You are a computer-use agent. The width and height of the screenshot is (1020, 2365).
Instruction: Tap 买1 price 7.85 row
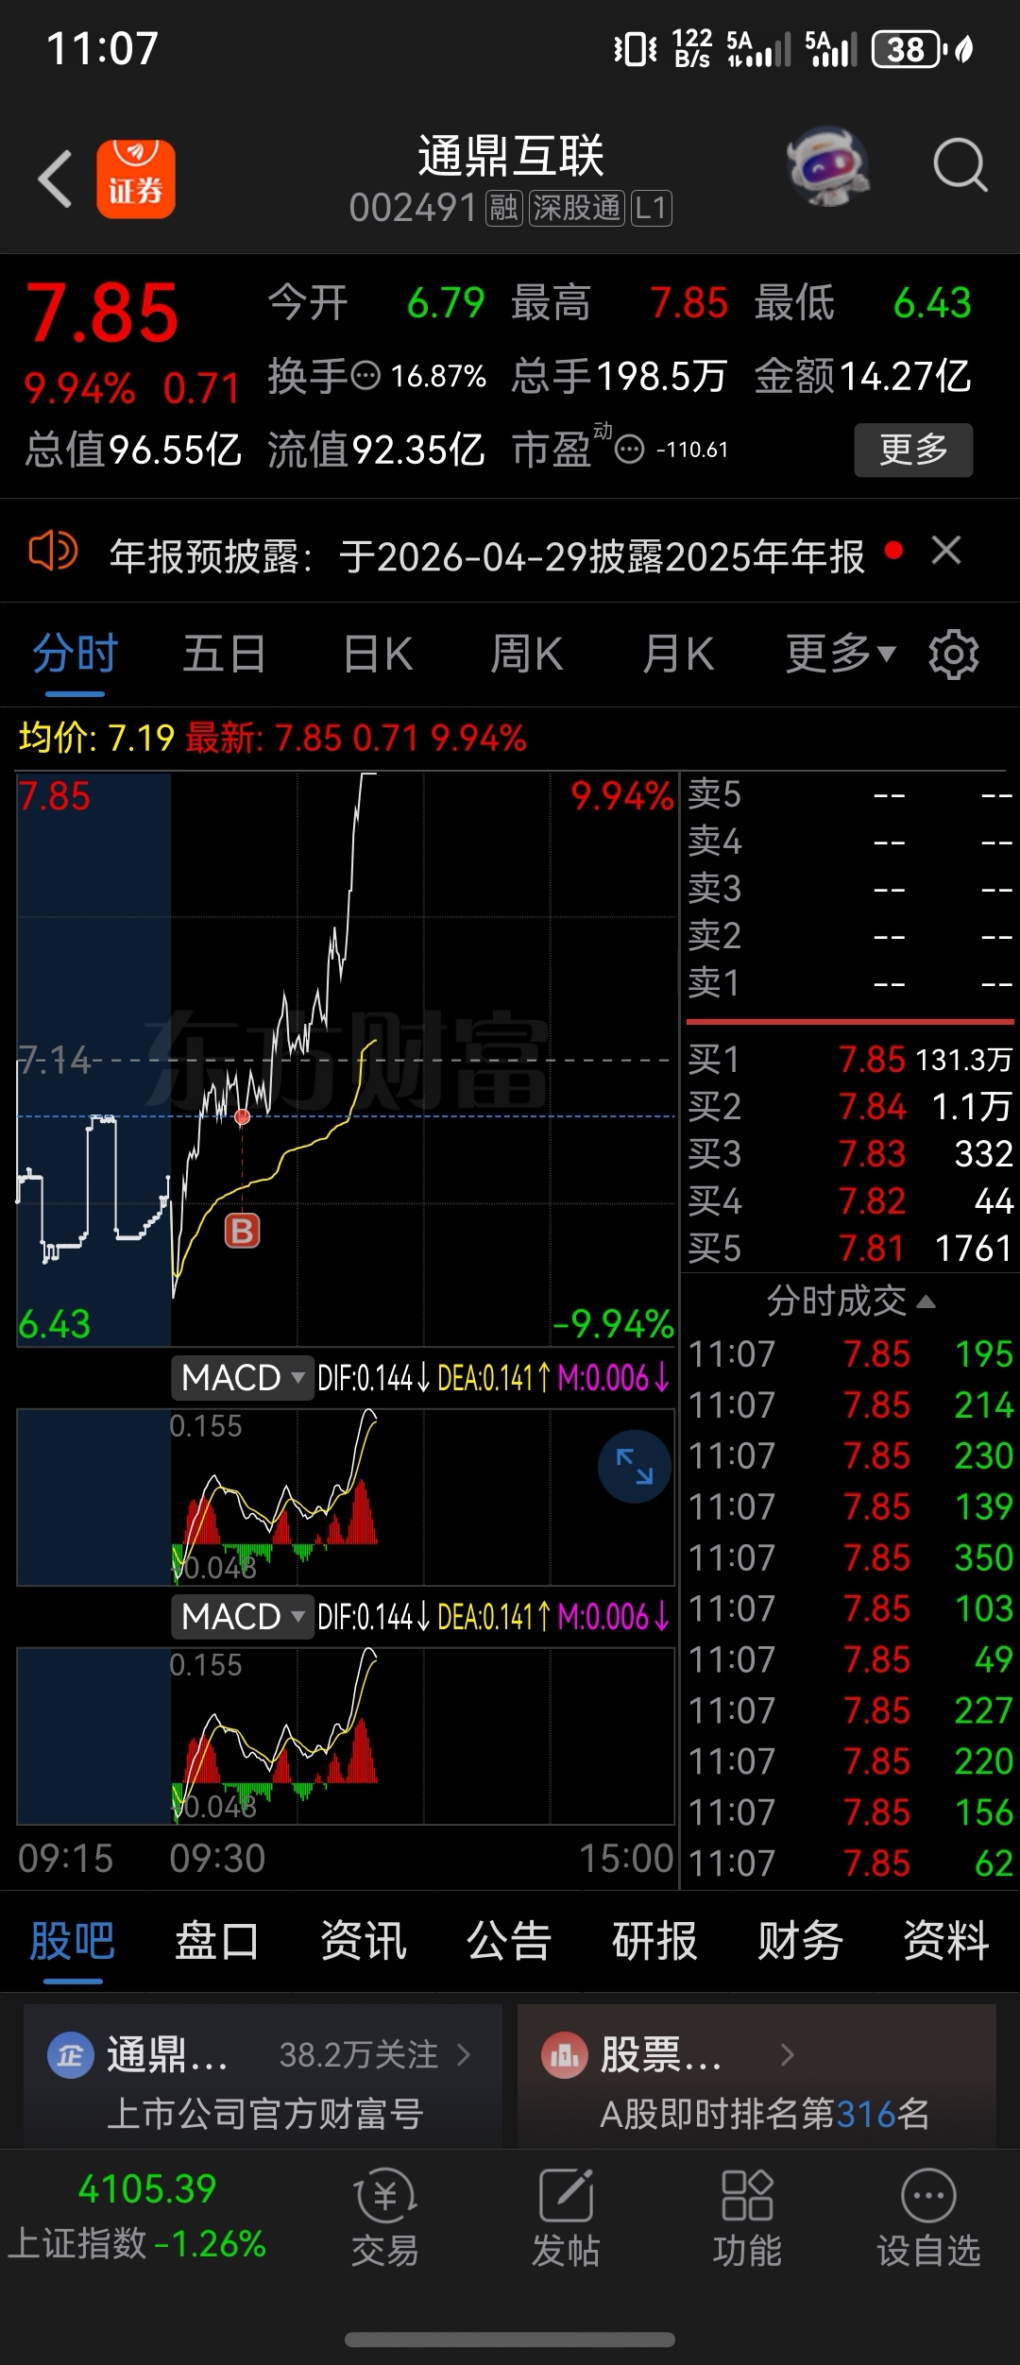pyautogui.click(x=849, y=1060)
